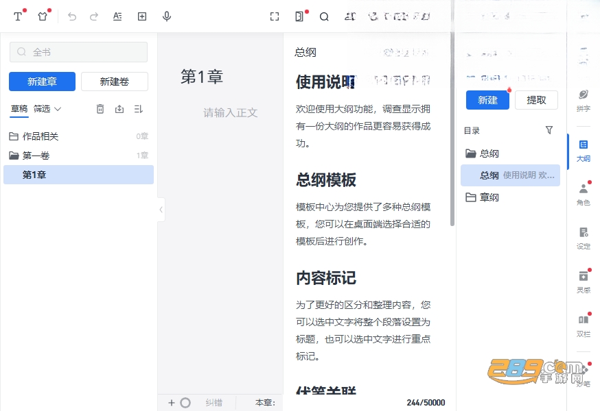This screenshot has height=411, width=600.
Task: Export chapters with upload icon
Action: coord(119,109)
